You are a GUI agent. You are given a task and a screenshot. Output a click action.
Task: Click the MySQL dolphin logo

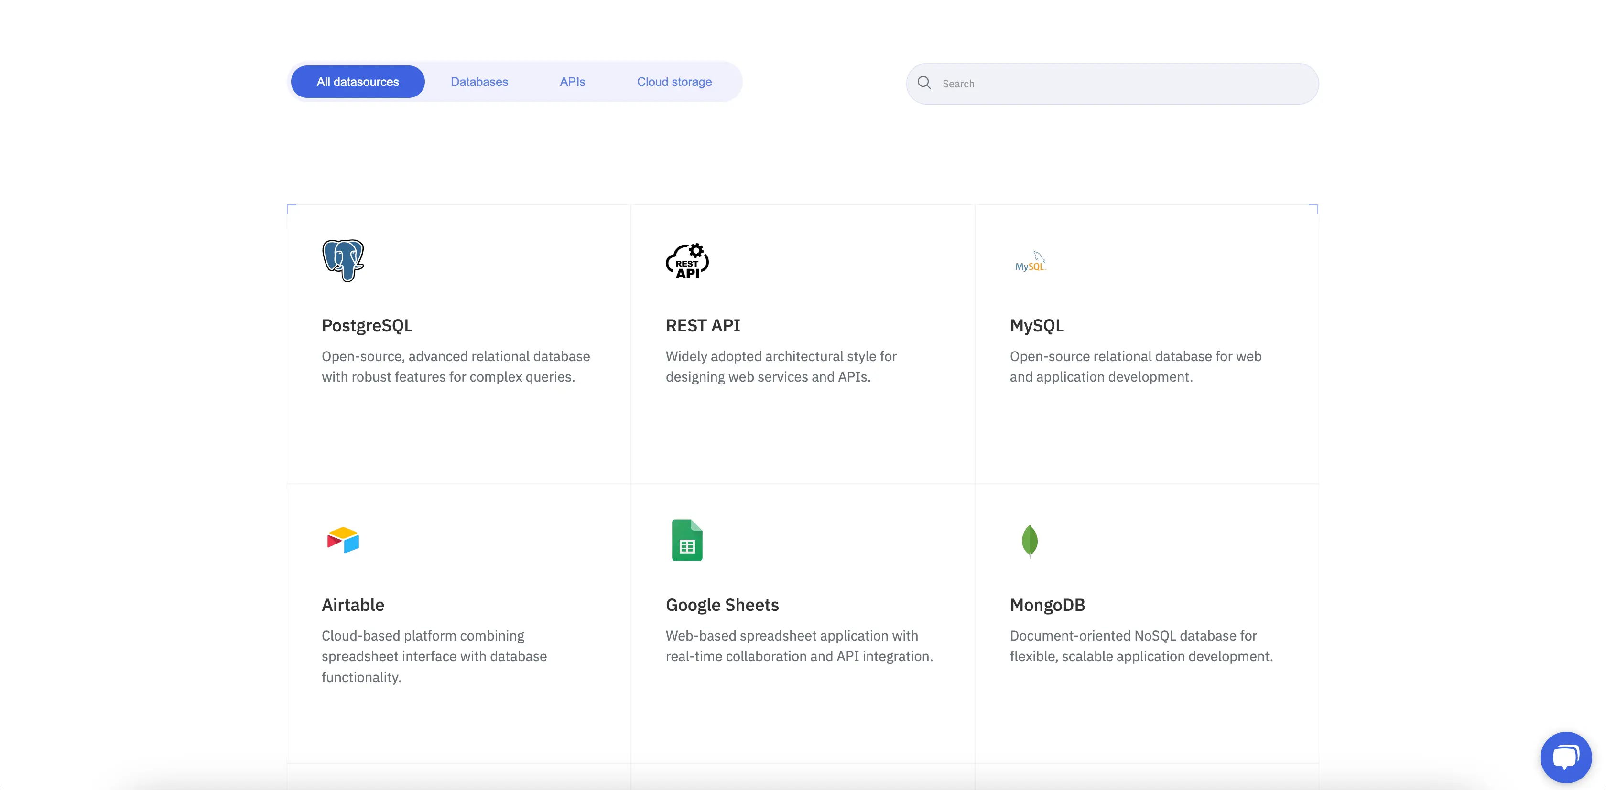1031,262
